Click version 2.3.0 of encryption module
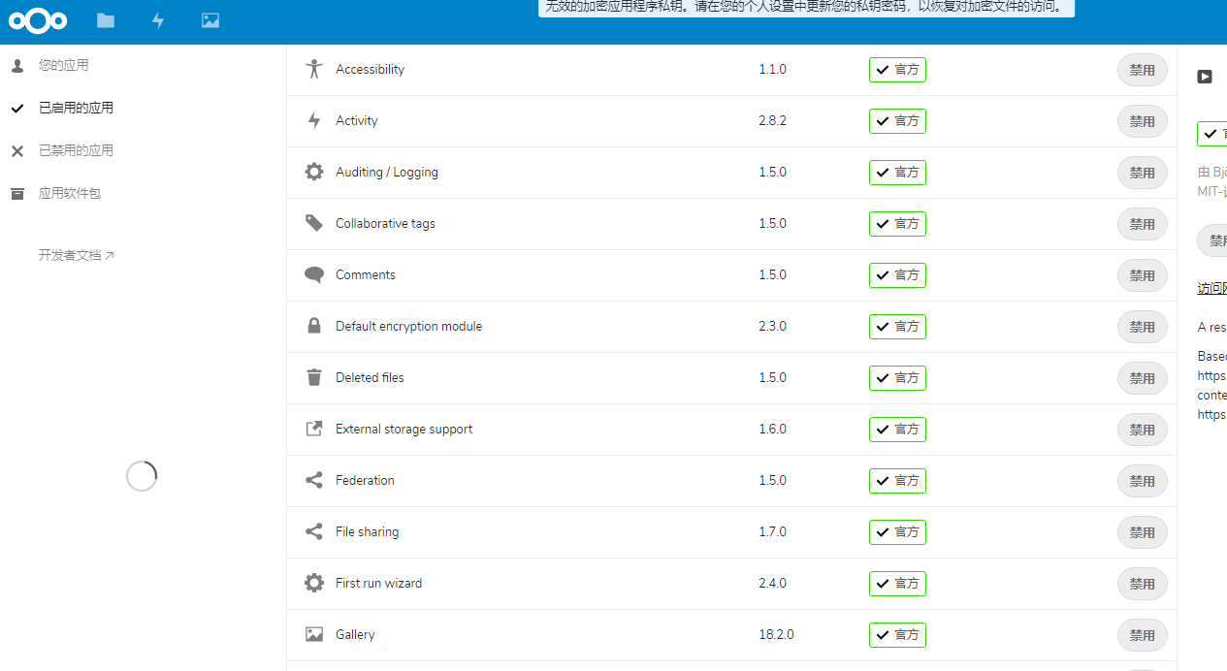The width and height of the screenshot is (1227, 671). (x=772, y=326)
